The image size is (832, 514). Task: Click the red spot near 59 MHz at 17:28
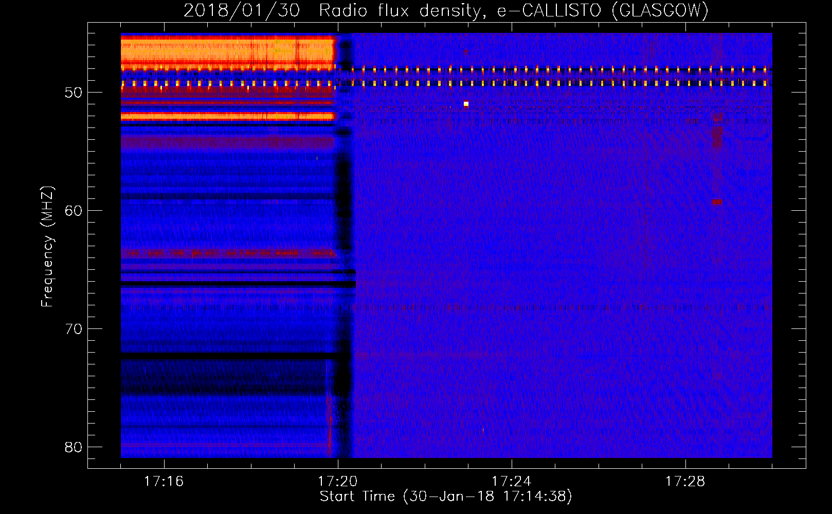pos(717,202)
